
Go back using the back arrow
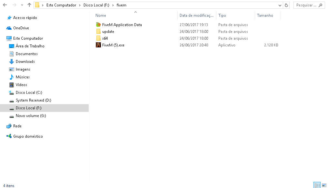click(5, 5)
